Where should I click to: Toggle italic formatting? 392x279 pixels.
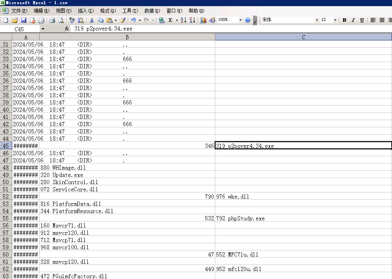click(353, 20)
